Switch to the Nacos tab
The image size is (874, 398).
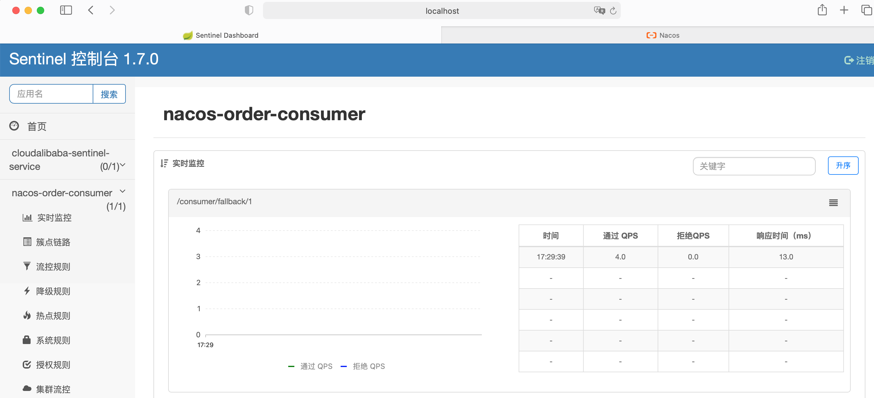[x=658, y=35]
